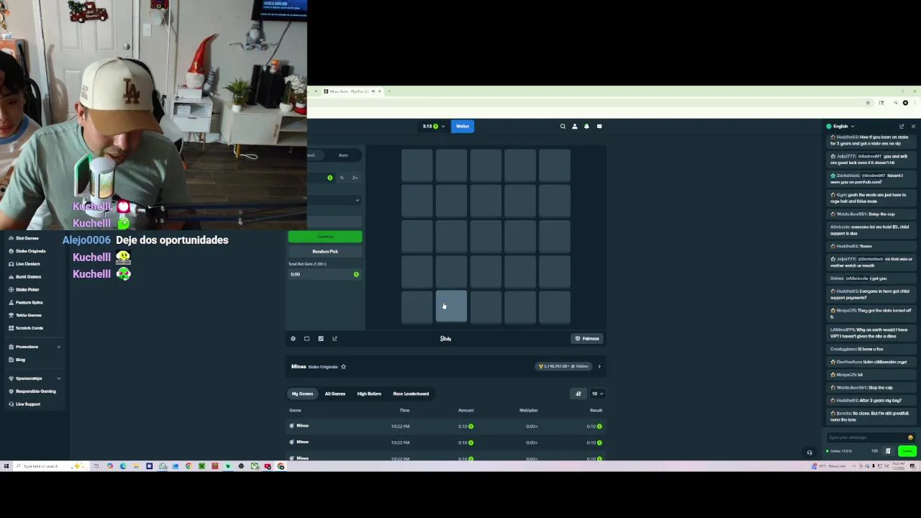Viewport: 921px width, 518px height.
Task: Click the green Cashout button
Action: [325, 237]
